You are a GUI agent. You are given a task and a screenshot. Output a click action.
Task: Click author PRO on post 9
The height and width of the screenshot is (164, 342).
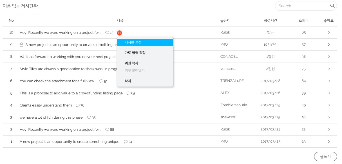(224, 45)
